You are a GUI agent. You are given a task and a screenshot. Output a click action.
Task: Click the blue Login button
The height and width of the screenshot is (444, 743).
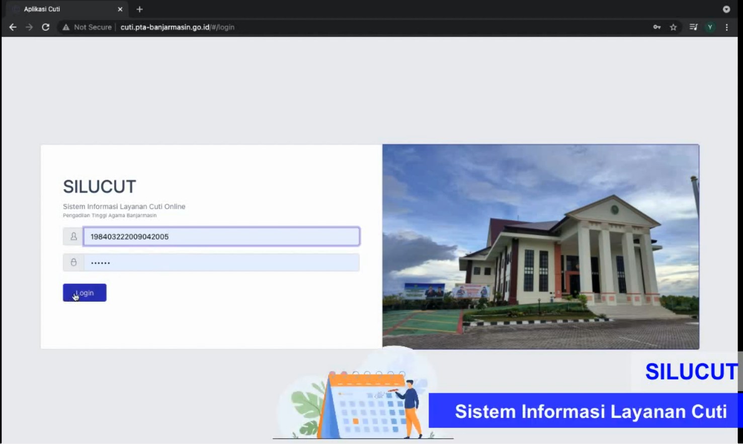coord(85,293)
